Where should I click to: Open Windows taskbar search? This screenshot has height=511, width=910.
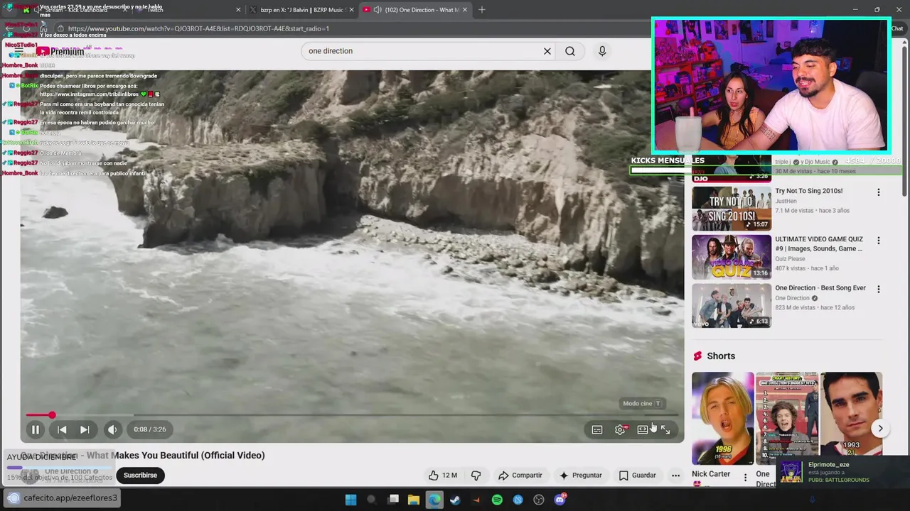coord(371,500)
